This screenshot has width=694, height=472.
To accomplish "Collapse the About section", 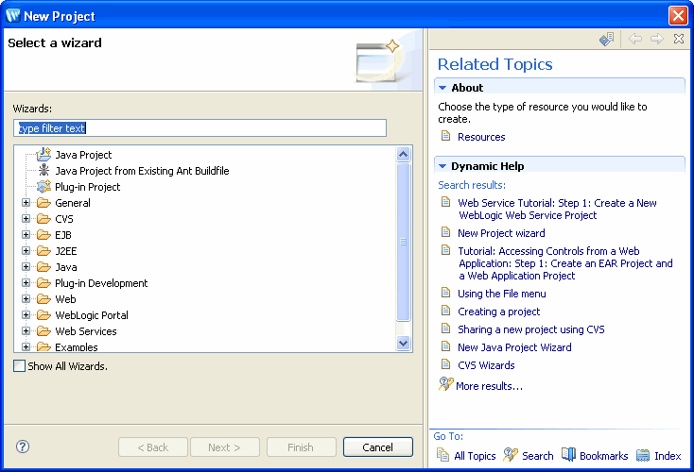I will click(x=442, y=88).
